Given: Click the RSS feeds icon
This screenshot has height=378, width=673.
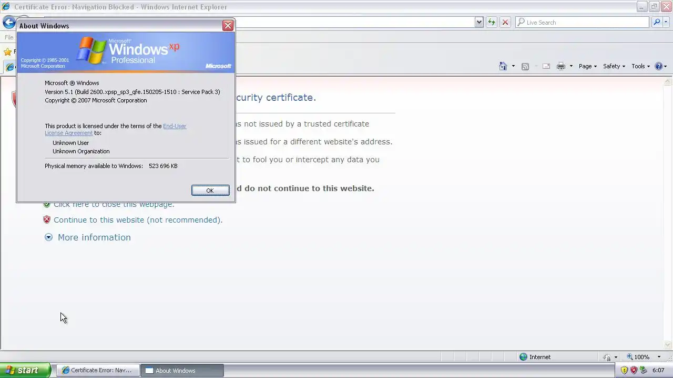Looking at the screenshot, I should pyautogui.click(x=525, y=66).
